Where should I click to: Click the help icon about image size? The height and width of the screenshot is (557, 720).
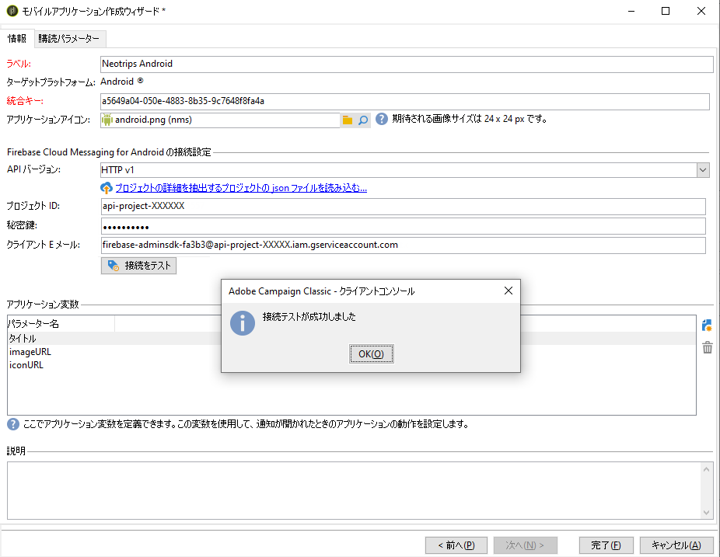(382, 119)
